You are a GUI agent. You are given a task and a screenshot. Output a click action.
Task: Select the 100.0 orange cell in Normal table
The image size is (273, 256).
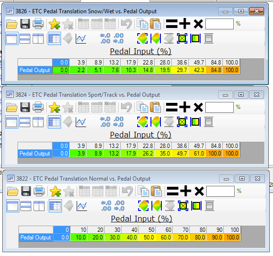point(233,238)
